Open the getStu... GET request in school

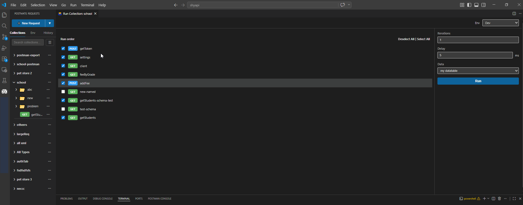31,115
